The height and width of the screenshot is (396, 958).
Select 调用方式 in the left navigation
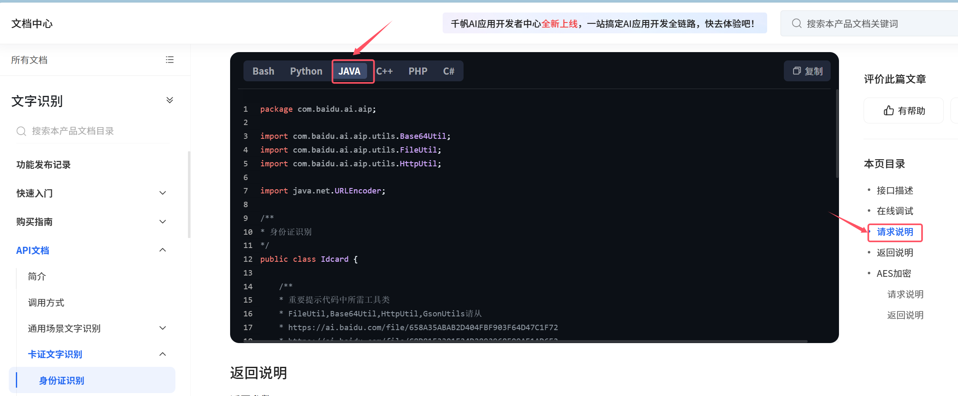(46, 302)
